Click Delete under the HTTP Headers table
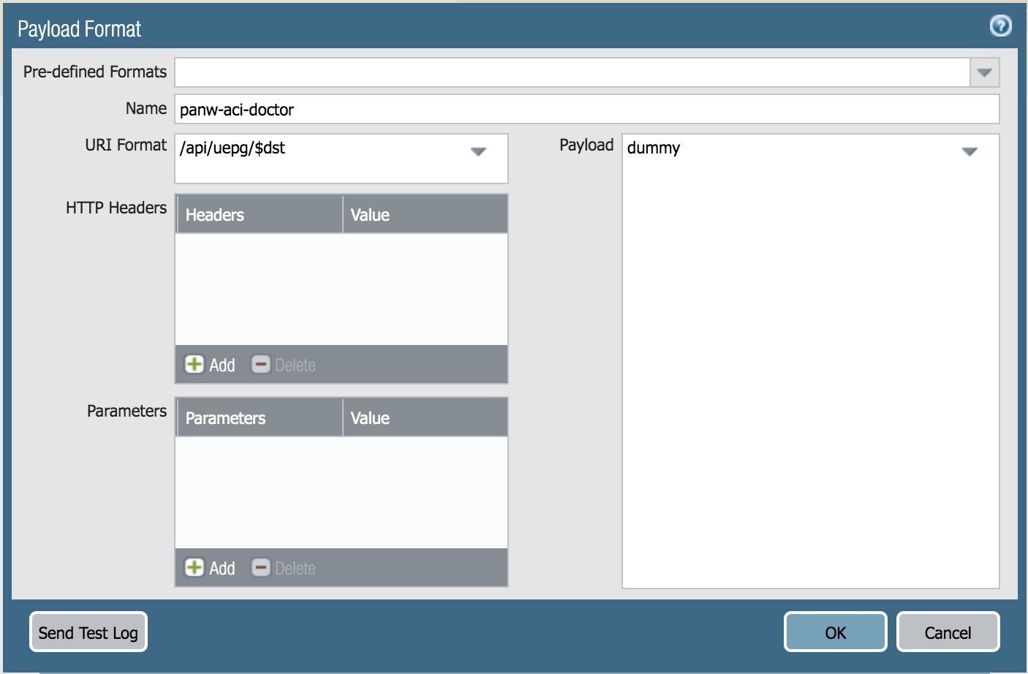This screenshot has width=1028, height=674. (284, 365)
